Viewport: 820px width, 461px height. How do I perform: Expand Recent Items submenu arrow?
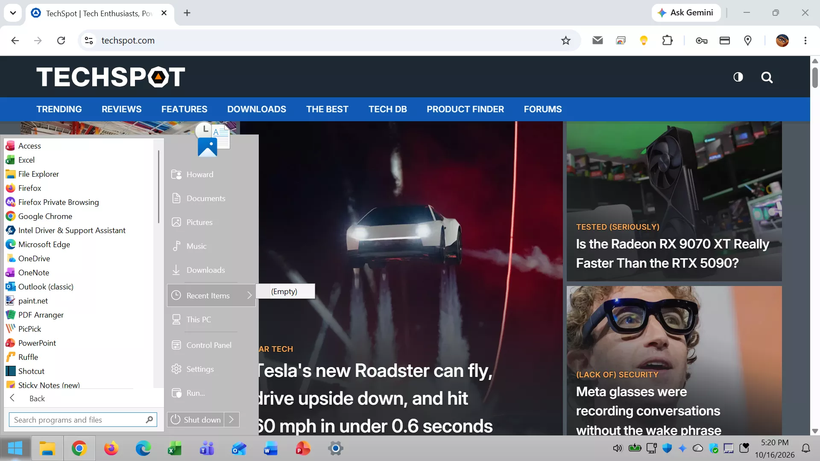[249, 295]
